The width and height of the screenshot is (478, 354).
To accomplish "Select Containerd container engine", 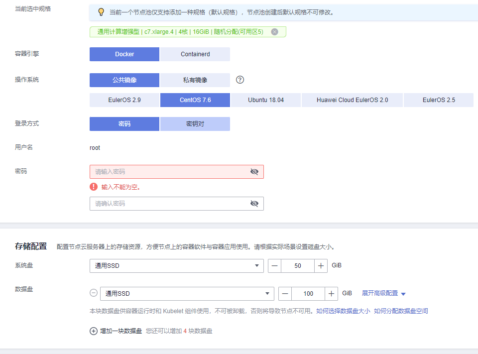I will click(x=195, y=54).
